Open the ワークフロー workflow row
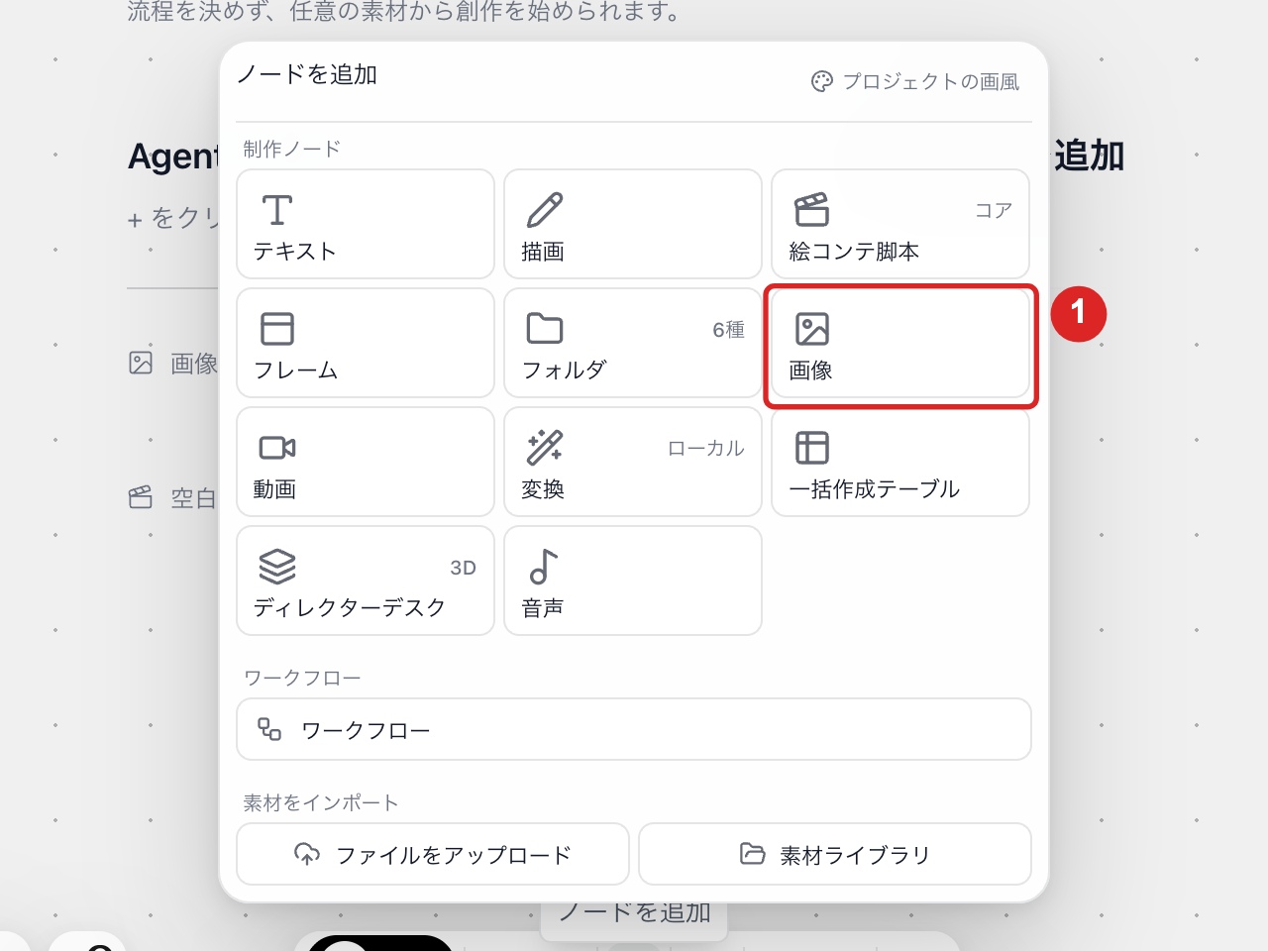This screenshot has height=951, width=1268. [x=634, y=729]
